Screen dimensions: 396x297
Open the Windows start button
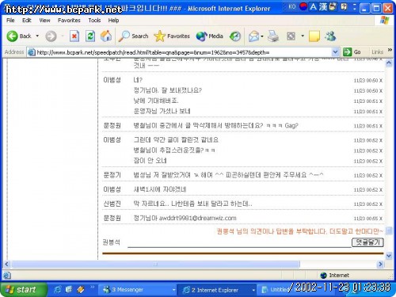24,290
